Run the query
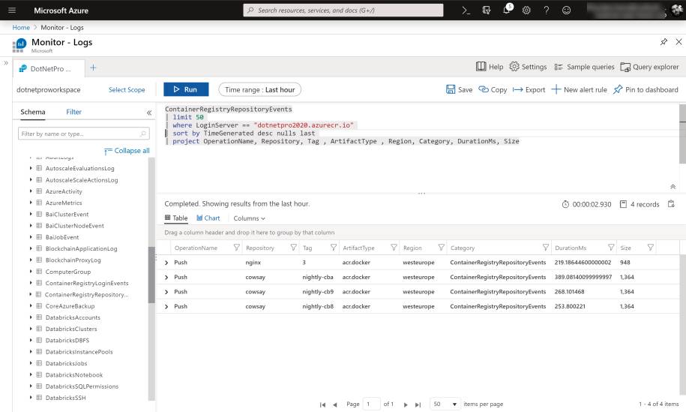Image resolution: width=686 pixels, height=412 pixels. pos(186,89)
